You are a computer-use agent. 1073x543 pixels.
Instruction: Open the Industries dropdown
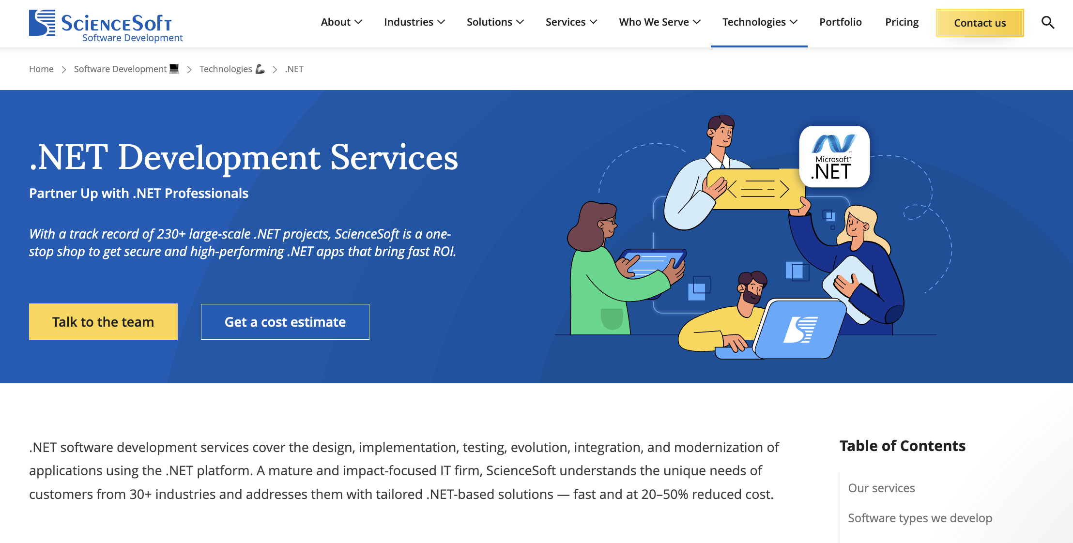414,22
